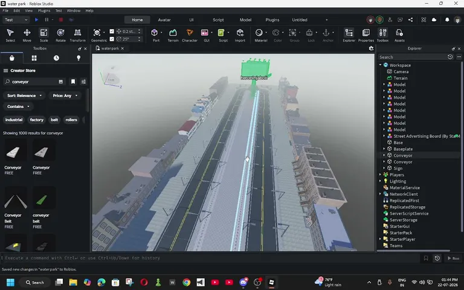
Task: Click the Toolbox conveyor search field
Action: [34, 82]
